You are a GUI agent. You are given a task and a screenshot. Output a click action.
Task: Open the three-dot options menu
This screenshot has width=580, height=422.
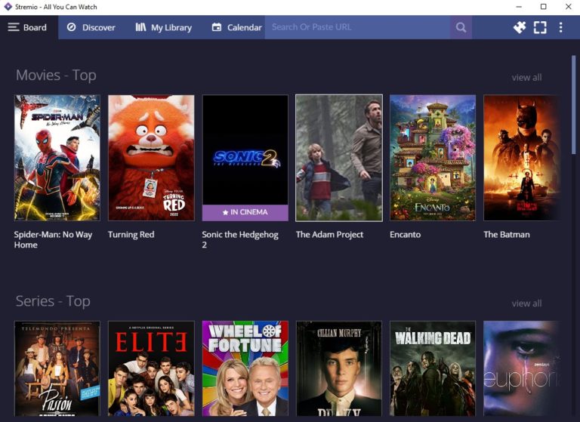coord(560,27)
